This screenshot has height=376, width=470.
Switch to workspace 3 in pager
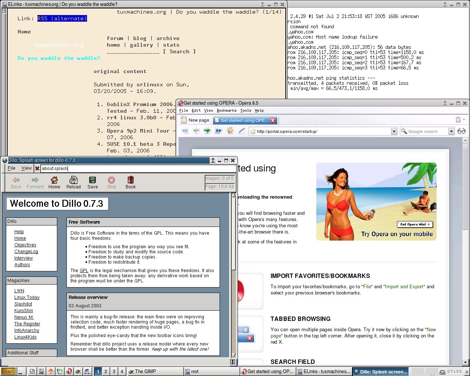coord(114,371)
